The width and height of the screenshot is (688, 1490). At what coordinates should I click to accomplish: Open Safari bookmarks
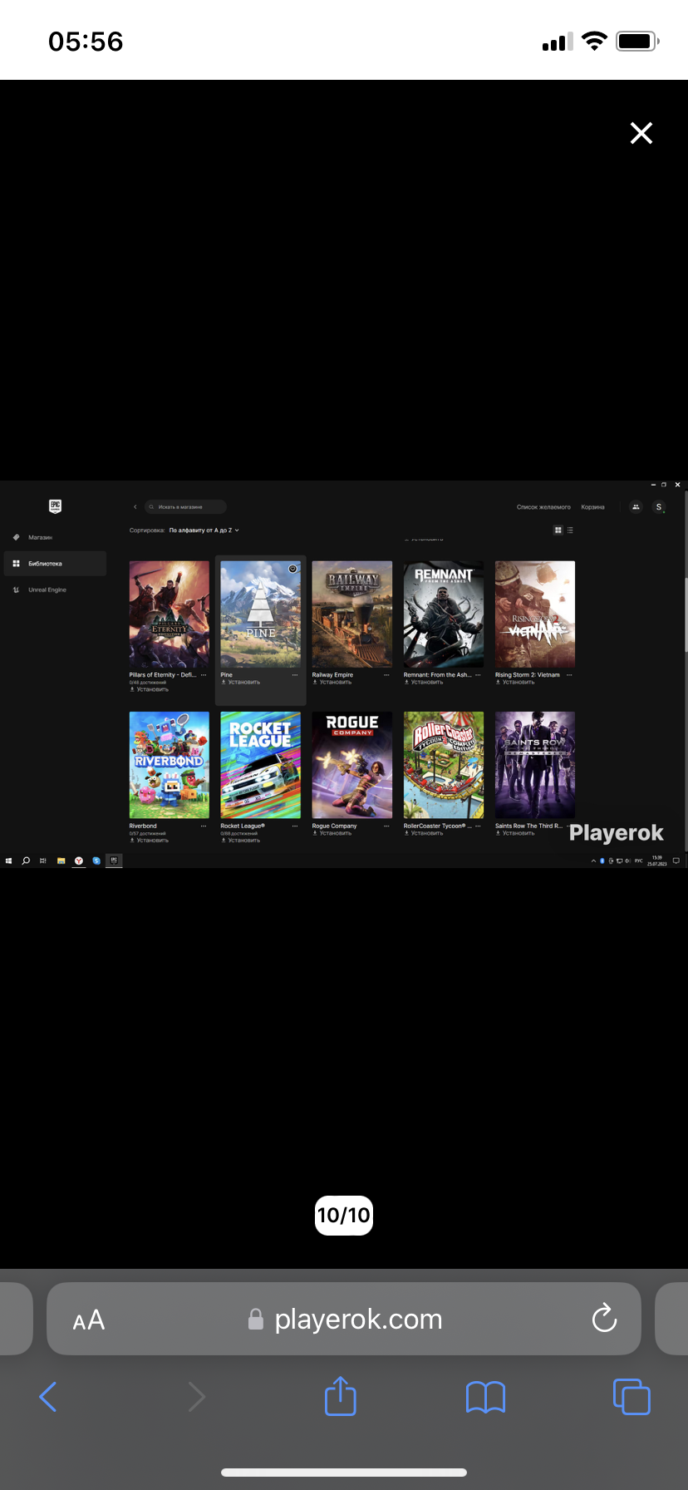pyautogui.click(x=486, y=1397)
